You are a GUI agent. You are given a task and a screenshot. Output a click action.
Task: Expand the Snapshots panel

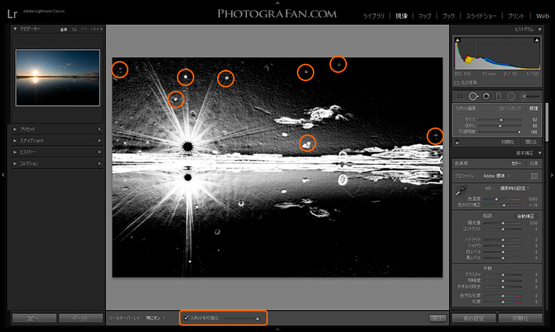(x=15, y=141)
